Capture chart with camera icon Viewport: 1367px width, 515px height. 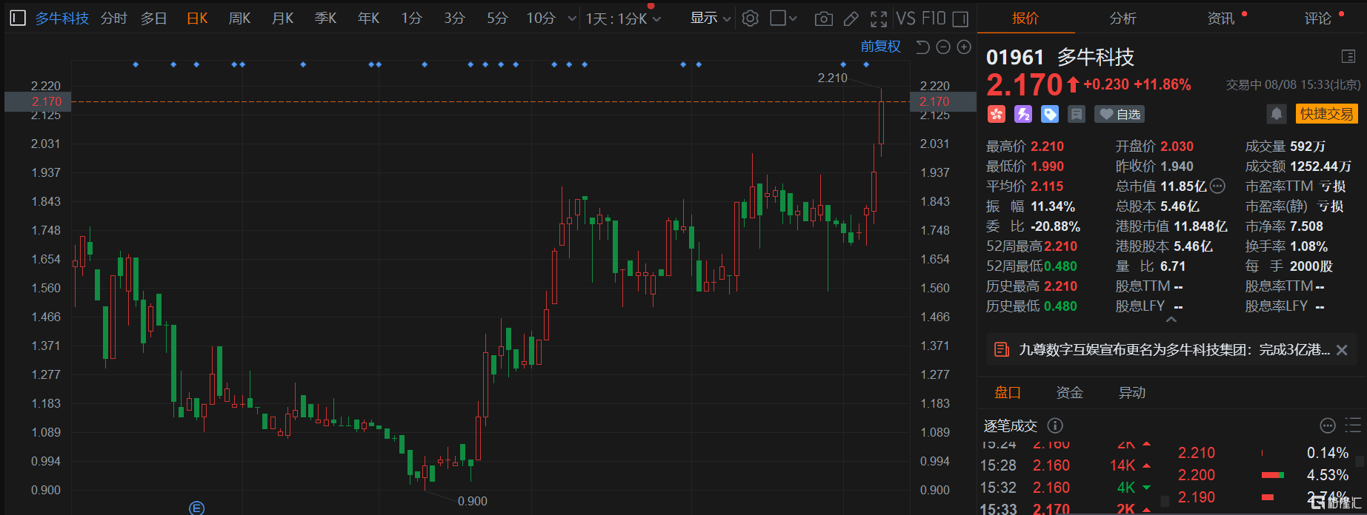[x=823, y=18]
